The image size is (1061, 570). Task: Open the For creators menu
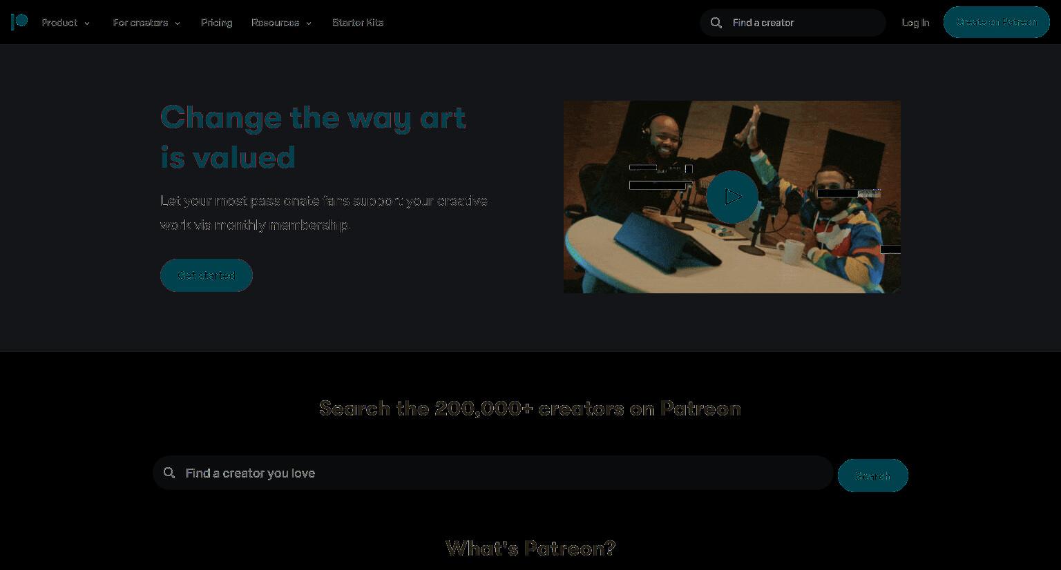coord(140,23)
